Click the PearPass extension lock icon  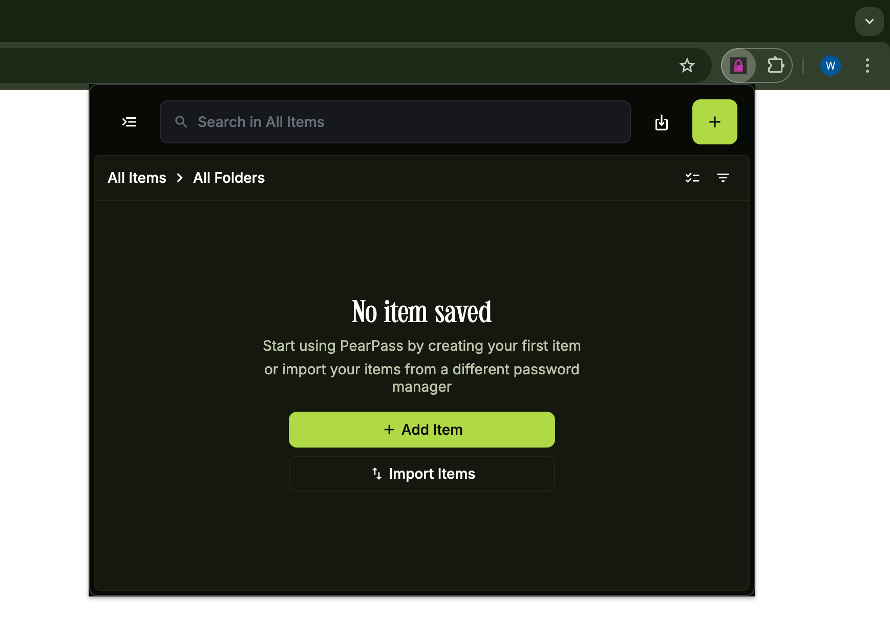738,66
